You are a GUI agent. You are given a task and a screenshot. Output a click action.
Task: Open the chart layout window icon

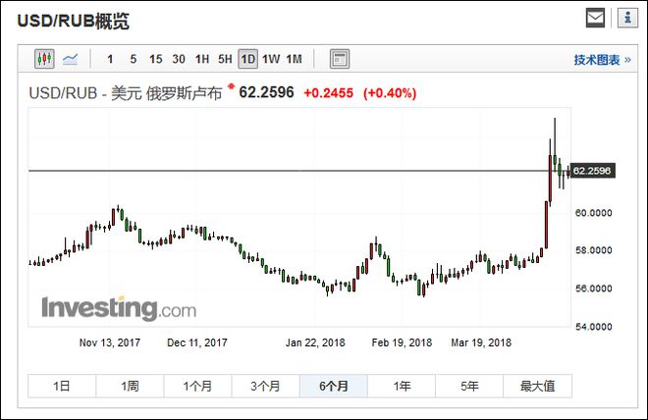tap(340, 59)
